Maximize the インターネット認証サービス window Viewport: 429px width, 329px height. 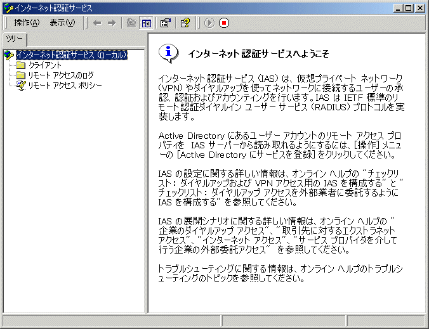(408, 8)
